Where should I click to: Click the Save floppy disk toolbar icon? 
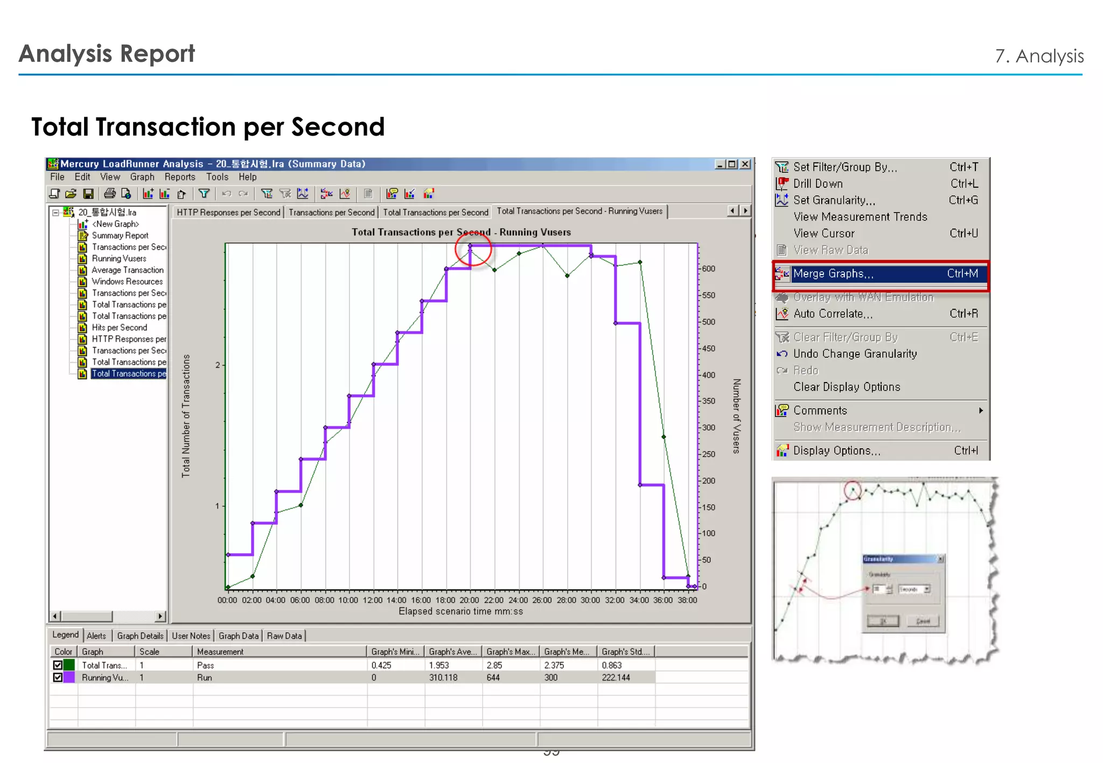point(89,194)
